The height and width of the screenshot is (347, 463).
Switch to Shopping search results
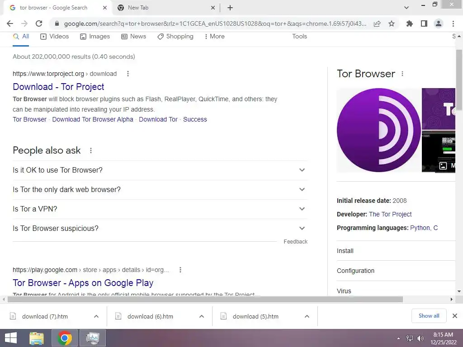coord(175,37)
